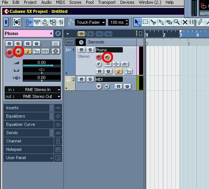Adjust the 100 ms return time stepper
Screen dimensions: 209x189
point(127,22)
